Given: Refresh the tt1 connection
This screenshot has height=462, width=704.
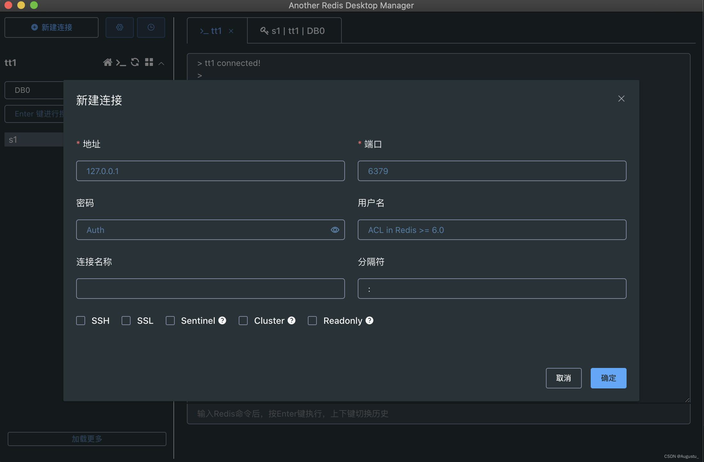Looking at the screenshot, I should [x=135, y=62].
